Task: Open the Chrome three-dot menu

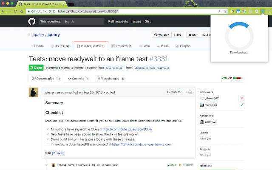Action: pos(269,11)
